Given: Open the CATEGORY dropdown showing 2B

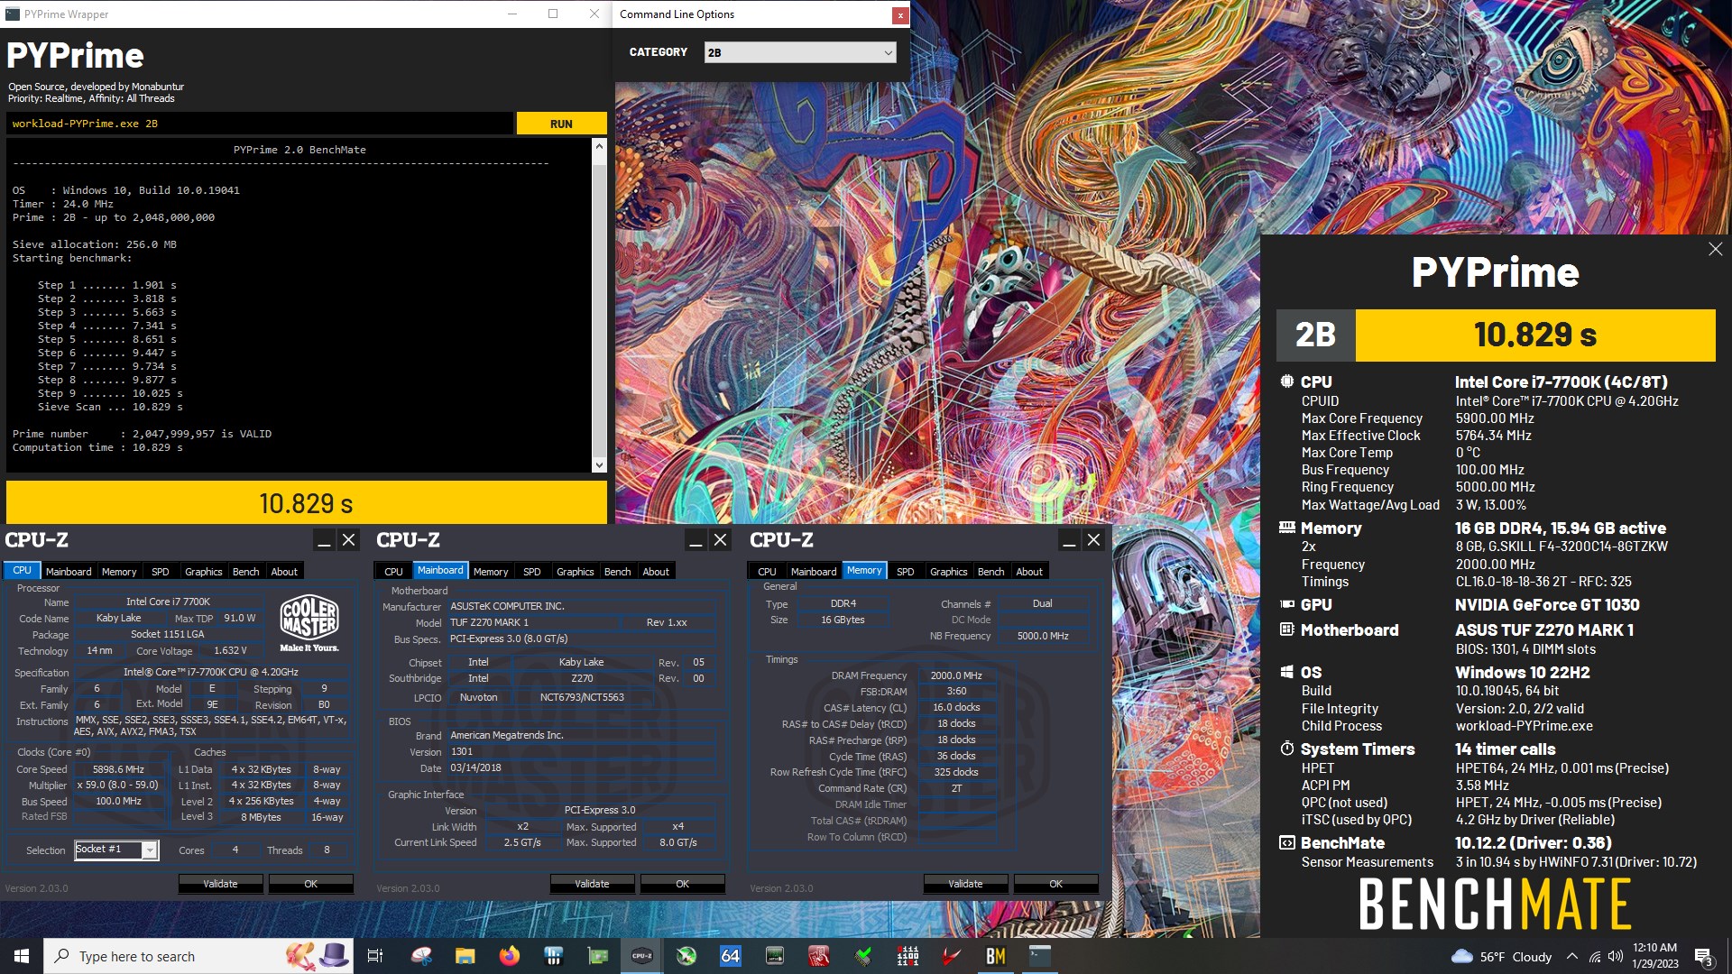Looking at the screenshot, I should click(800, 52).
